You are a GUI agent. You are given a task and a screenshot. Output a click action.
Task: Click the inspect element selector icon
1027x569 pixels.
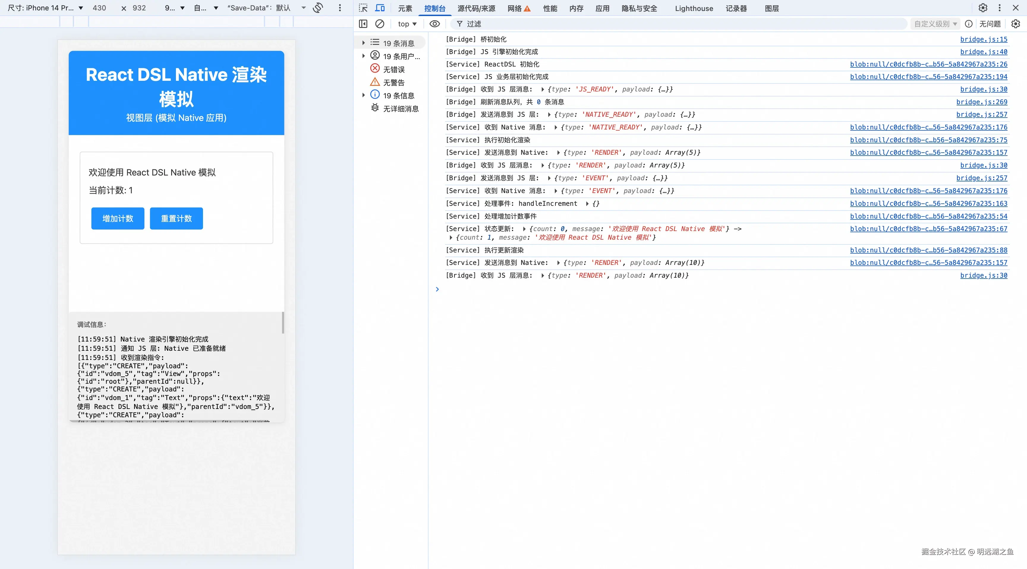pos(363,8)
